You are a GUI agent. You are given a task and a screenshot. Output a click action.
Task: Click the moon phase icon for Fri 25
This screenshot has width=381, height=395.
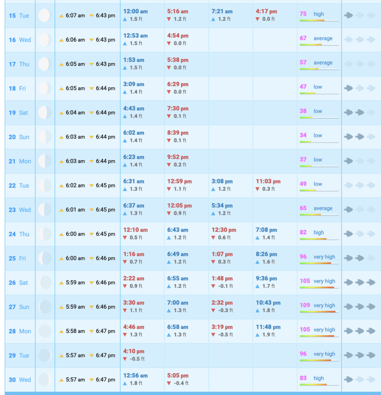45,258
